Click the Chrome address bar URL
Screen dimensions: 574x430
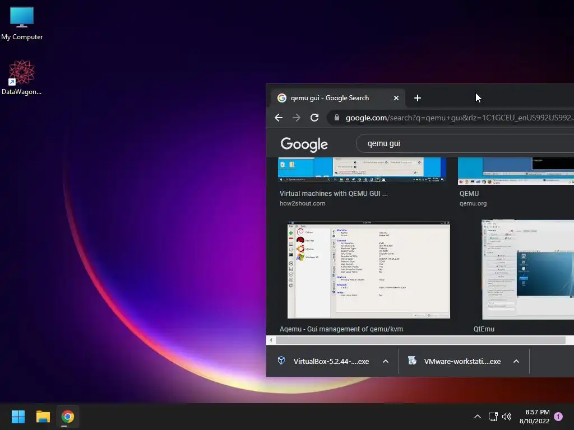click(x=460, y=118)
